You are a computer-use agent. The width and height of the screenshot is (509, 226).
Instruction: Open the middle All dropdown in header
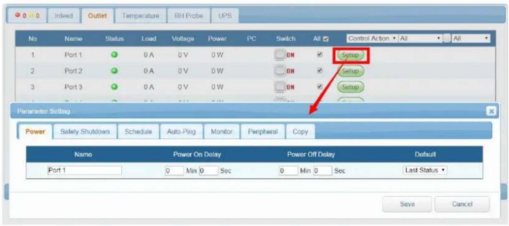click(x=421, y=38)
